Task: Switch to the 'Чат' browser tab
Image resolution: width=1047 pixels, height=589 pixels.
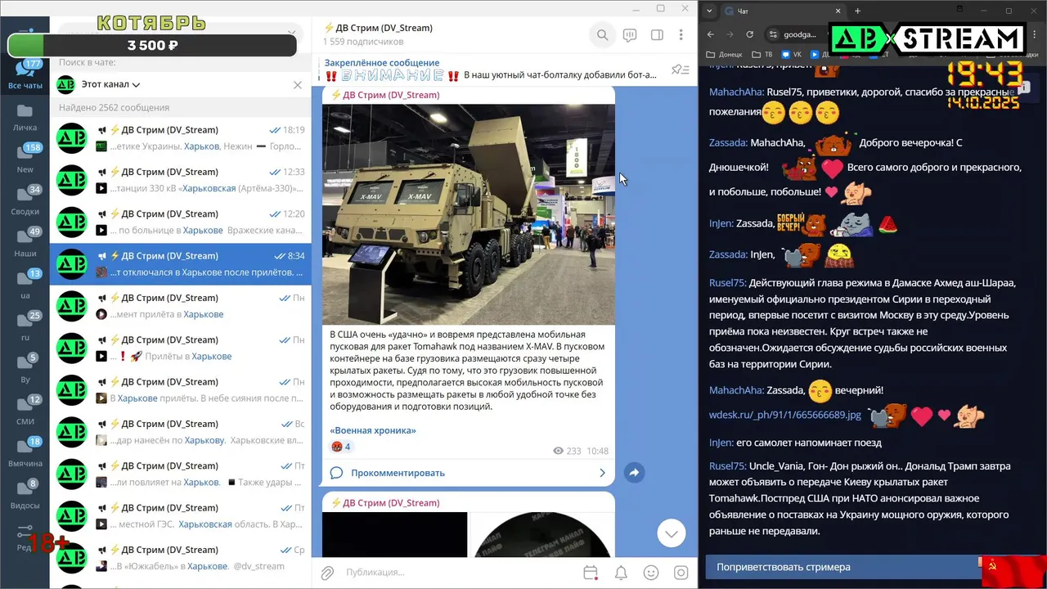Action: coord(781,11)
